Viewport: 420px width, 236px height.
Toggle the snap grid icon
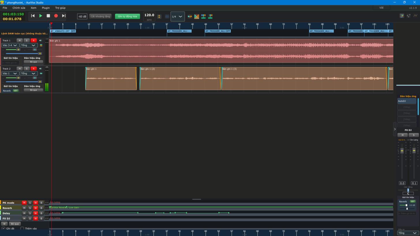167,16
